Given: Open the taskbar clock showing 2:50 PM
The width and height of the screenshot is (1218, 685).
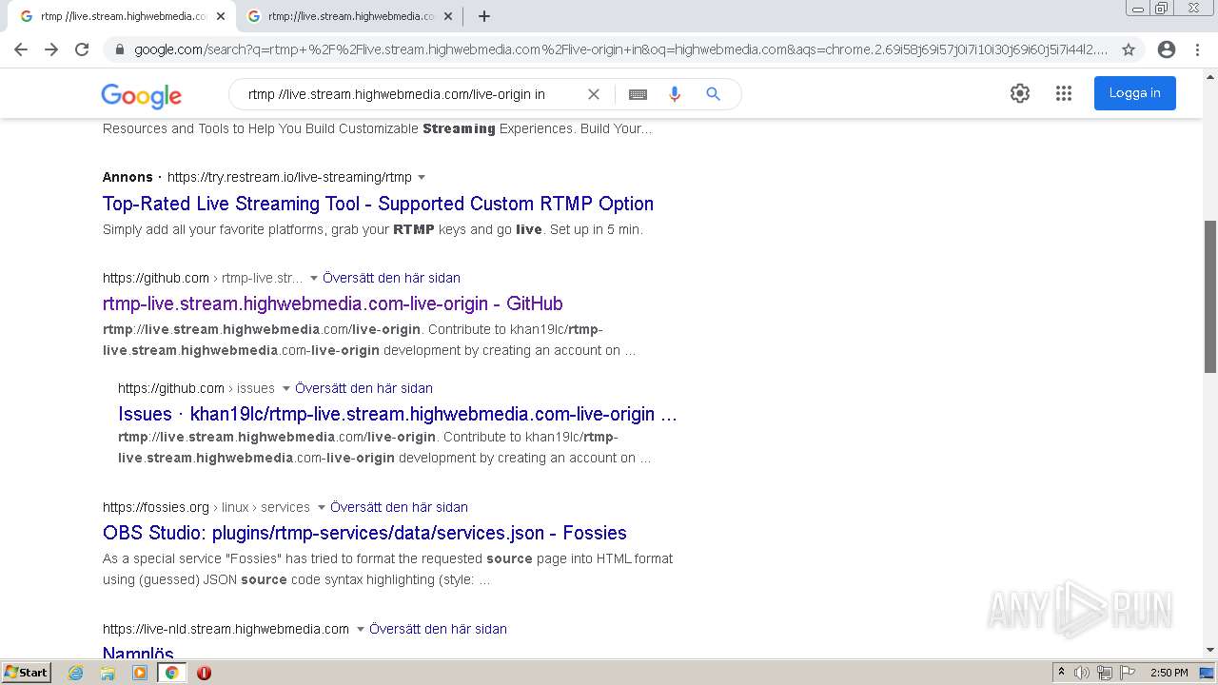Looking at the screenshot, I should click(1169, 673).
